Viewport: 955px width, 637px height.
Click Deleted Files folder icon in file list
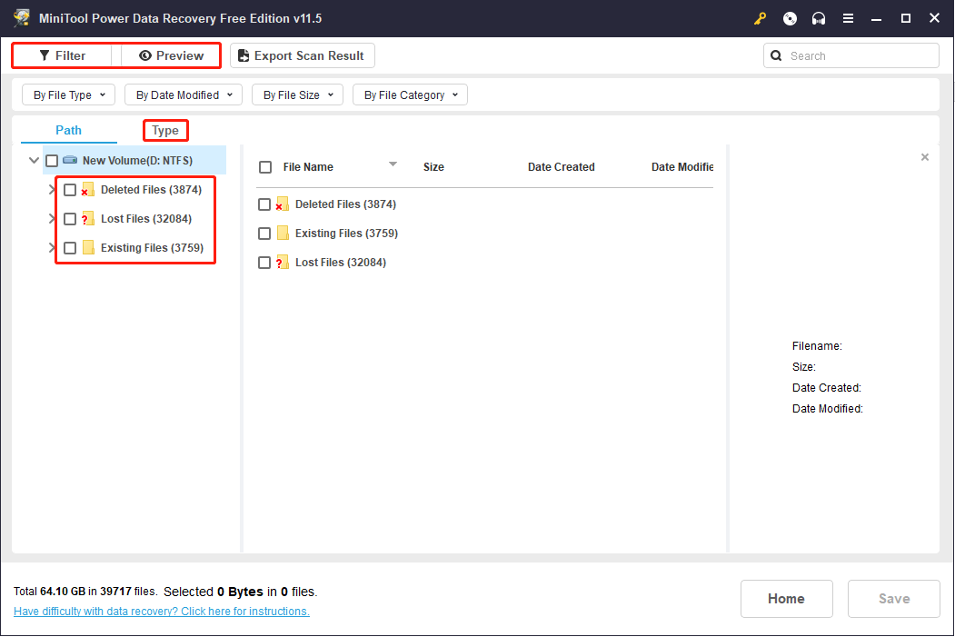pyautogui.click(x=282, y=204)
